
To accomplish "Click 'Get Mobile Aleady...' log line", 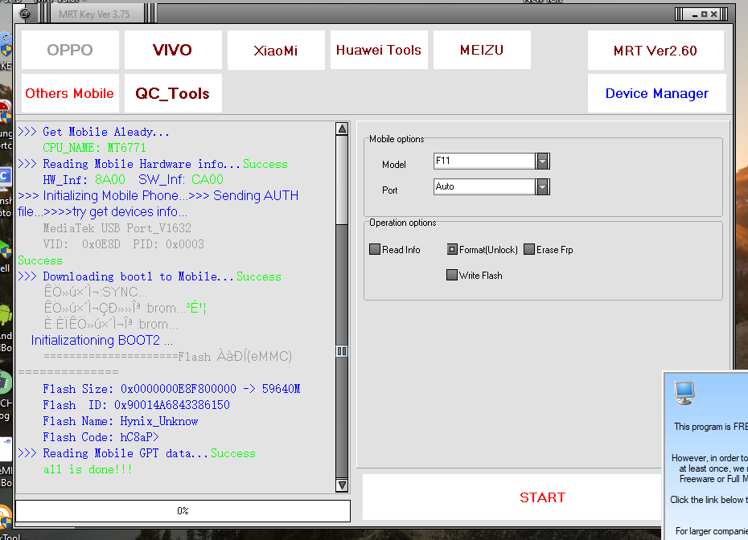I will 93,132.
